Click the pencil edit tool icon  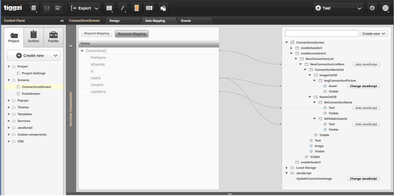click(x=122, y=8)
